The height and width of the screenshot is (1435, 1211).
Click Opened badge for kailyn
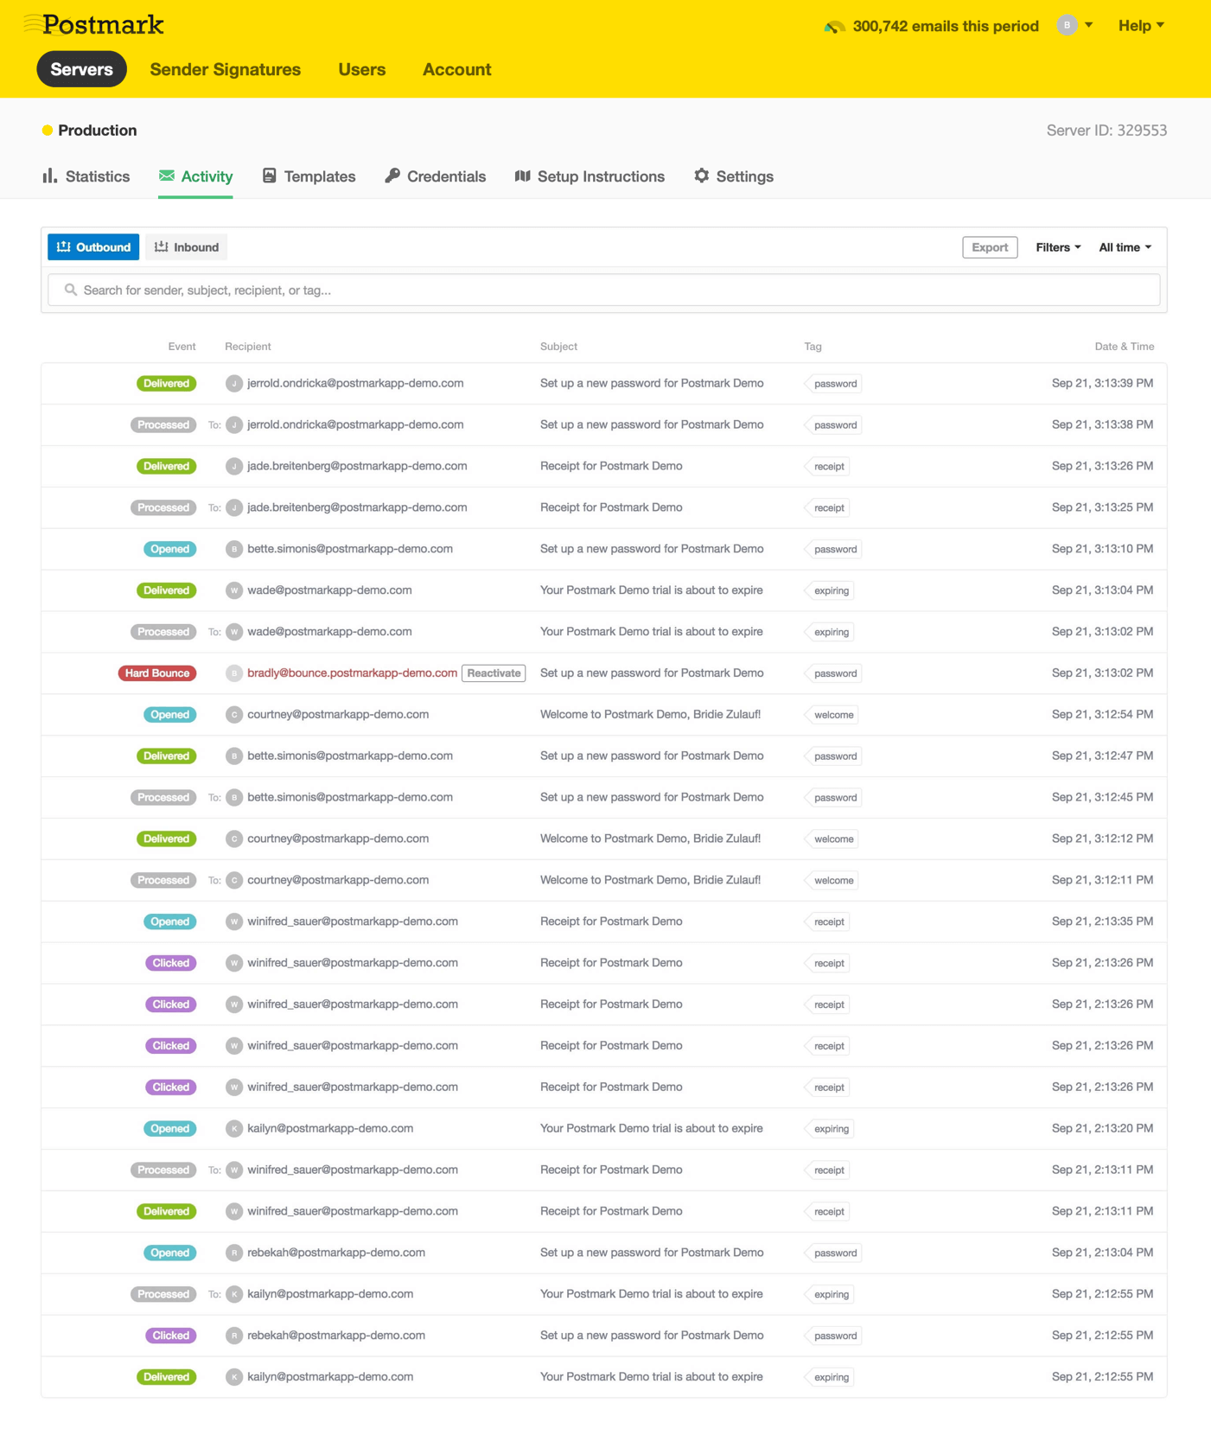170,1129
